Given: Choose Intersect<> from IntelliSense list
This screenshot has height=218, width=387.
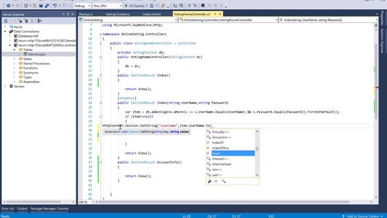Looking at the screenshot, I should 220,159.
